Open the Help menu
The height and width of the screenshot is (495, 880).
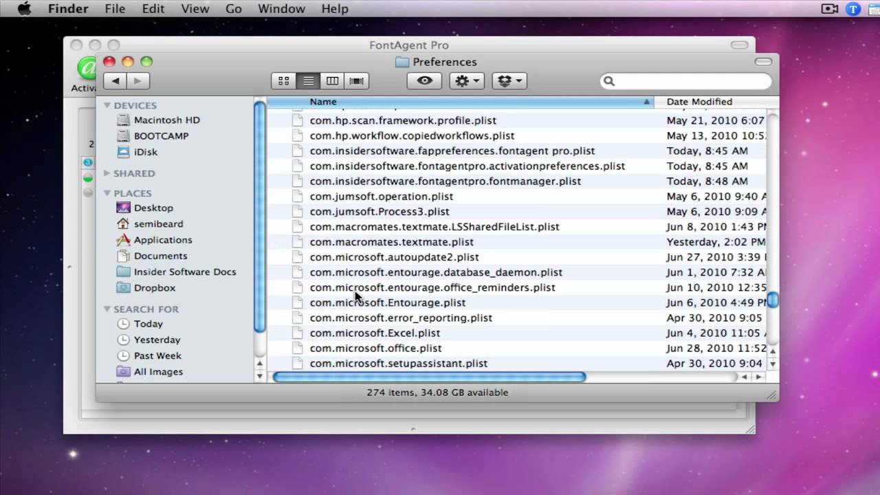point(335,9)
